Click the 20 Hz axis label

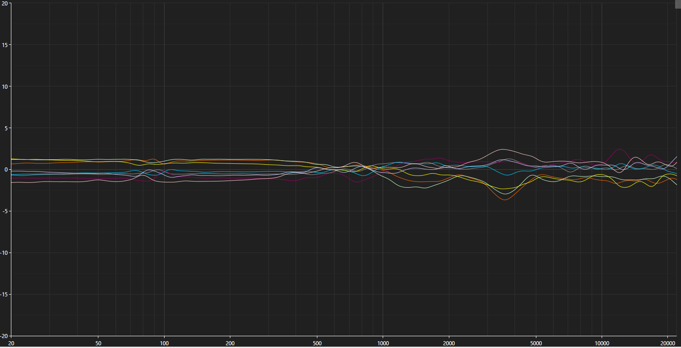click(11, 344)
